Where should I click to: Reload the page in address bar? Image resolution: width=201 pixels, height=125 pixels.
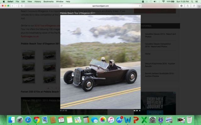click(x=140, y=6)
